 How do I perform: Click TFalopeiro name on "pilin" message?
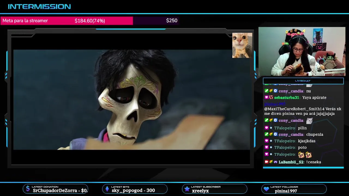[x=285, y=128]
